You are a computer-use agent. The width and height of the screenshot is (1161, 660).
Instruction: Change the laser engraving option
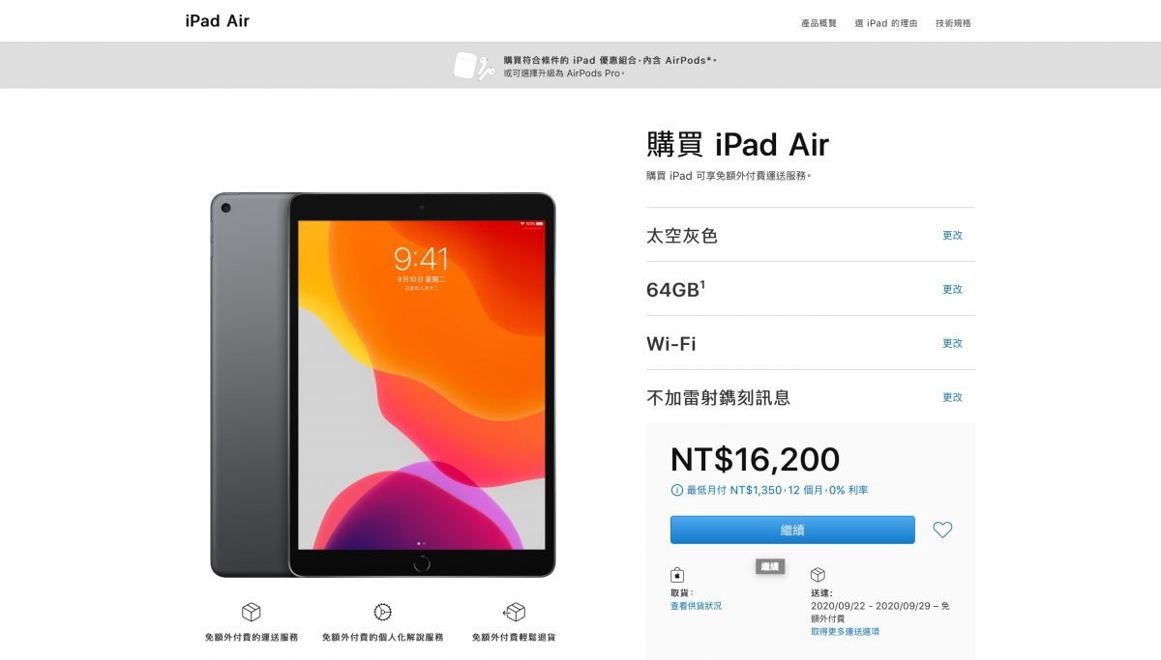click(x=953, y=397)
